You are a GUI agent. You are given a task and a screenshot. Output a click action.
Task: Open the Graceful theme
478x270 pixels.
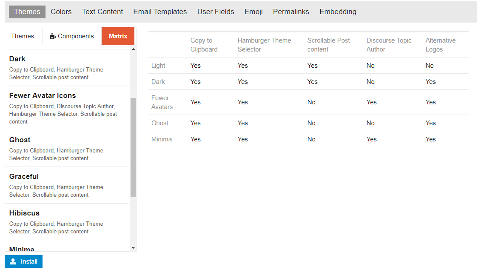pyautogui.click(x=67, y=185)
